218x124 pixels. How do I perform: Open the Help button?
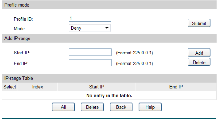point(150,107)
